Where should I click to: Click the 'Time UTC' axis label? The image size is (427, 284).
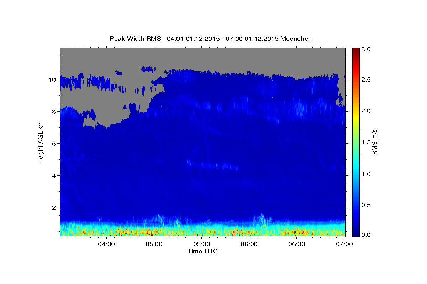(x=202, y=251)
